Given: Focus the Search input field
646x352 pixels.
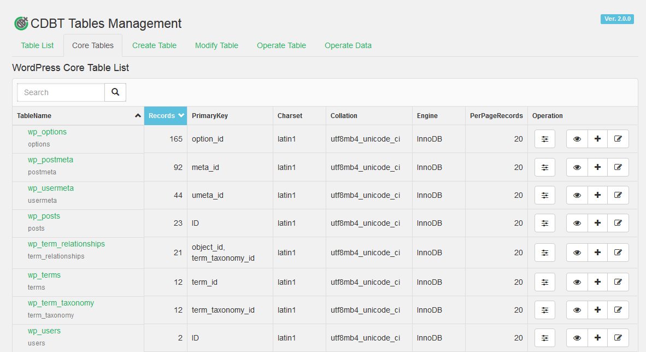Looking at the screenshot, I should click(61, 92).
